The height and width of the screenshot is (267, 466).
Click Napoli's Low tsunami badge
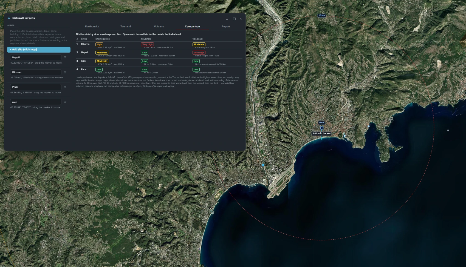[x=145, y=53]
